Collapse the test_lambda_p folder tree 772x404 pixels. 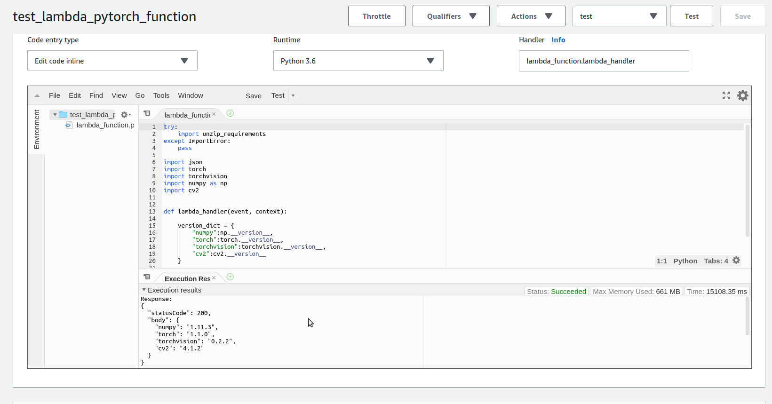point(55,115)
